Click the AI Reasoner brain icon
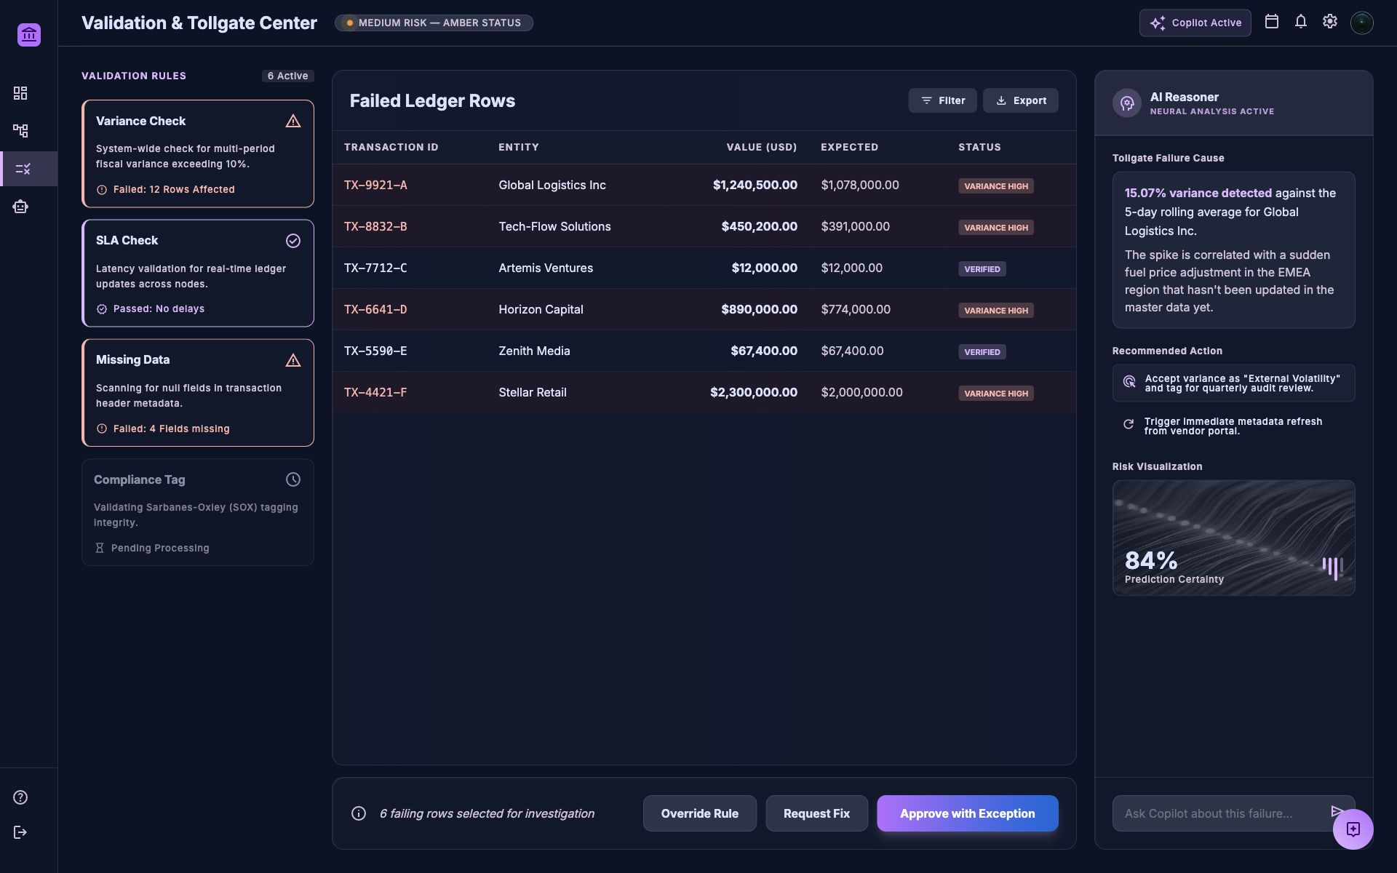The width and height of the screenshot is (1397, 873). pos(1127,103)
